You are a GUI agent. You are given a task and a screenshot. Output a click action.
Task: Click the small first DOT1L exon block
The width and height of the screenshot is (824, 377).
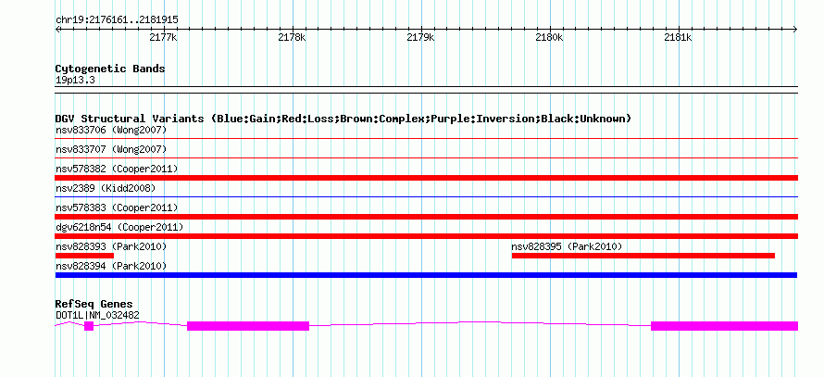[89, 326]
